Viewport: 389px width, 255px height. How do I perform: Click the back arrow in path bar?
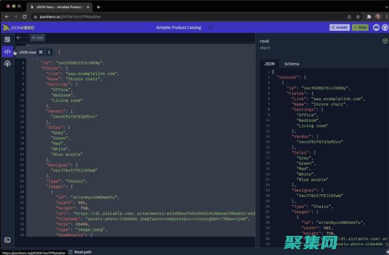coord(19,38)
